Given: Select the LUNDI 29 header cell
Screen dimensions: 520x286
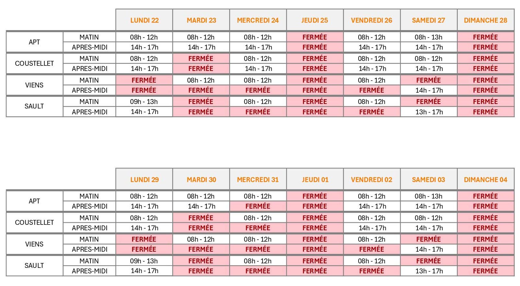Looking at the screenshot, I should [x=144, y=179].
